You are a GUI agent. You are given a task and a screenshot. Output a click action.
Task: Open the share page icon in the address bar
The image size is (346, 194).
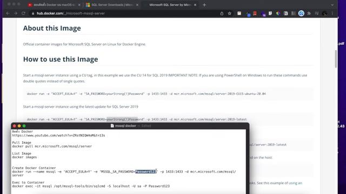[x=222, y=13]
